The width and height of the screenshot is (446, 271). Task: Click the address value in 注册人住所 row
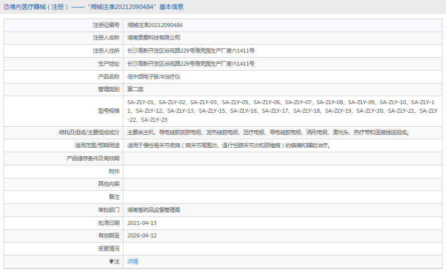191,51
